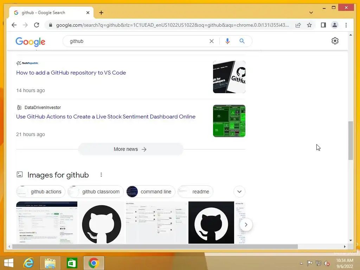Start voice search with microphone
Image resolution: width=360 pixels, height=270 pixels.
(227, 41)
